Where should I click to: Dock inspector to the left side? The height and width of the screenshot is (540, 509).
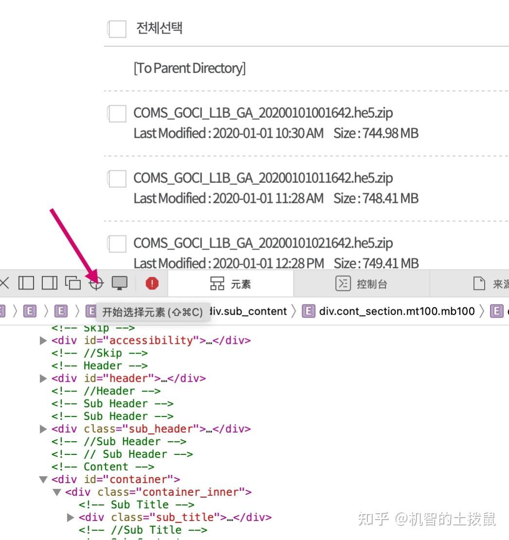pyautogui.click(x=26, y=282)
